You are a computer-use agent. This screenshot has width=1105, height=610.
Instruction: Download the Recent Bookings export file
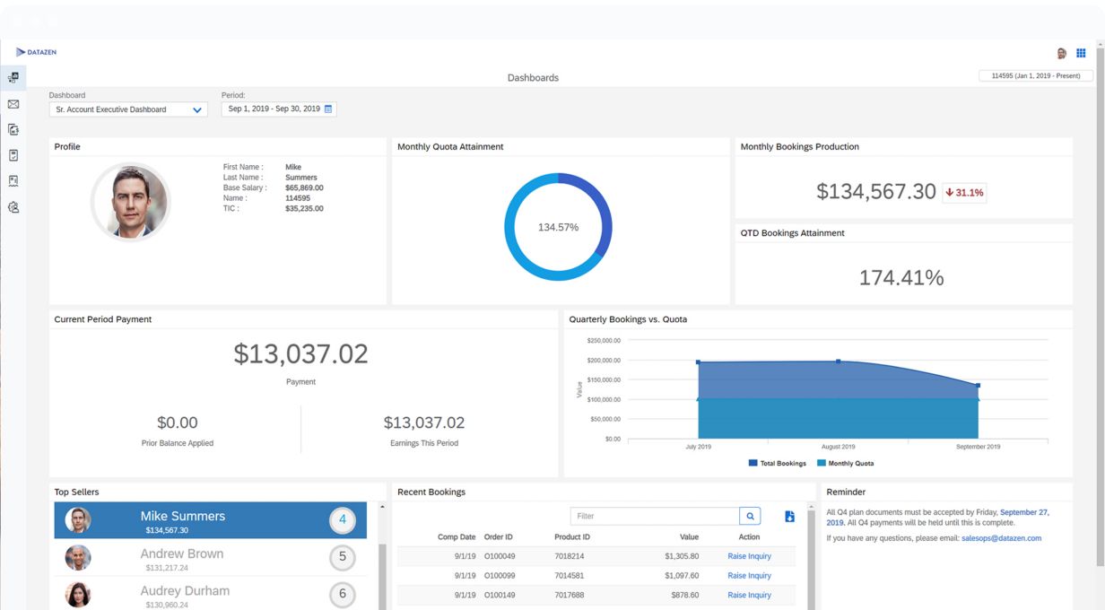click(x=789, y=517)
